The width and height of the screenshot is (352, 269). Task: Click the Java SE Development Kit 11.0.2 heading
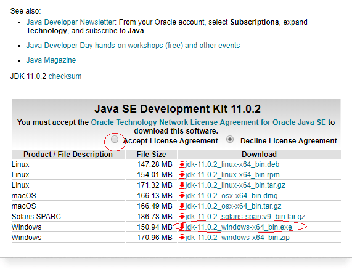(178, 109)
